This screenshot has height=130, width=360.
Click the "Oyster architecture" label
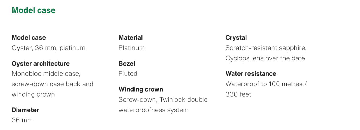click(41, 64)
